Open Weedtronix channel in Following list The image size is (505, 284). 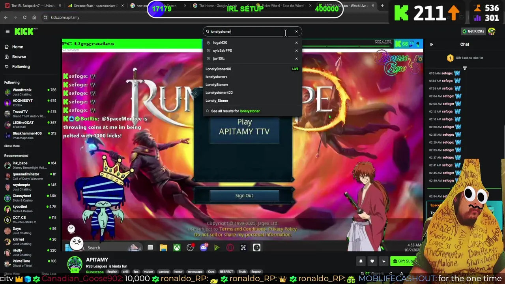click(x=31, y=92)
